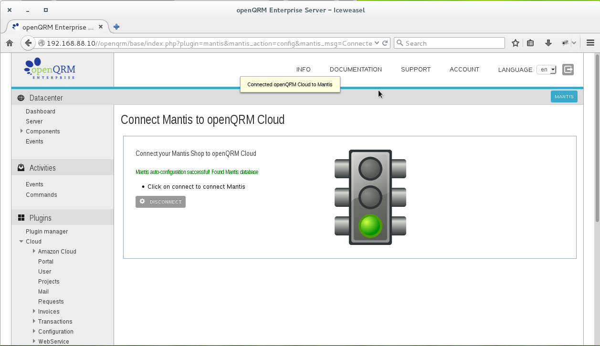Image resolution: width=600 pixels, height=346 pixels.
Task: Click the Datacenter globe icon
Action: 21,98
